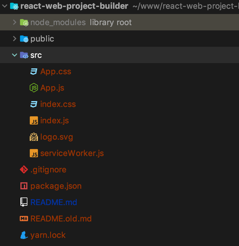Viewport: 239px width, 246px height.
Task: Collapse the react-web-project-builder root
Action: [4, 6]
